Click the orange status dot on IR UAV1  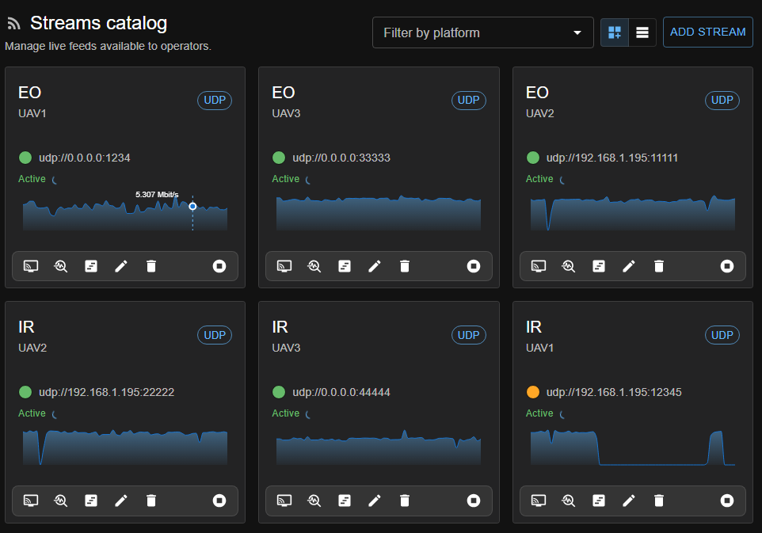tap(532, 392)
